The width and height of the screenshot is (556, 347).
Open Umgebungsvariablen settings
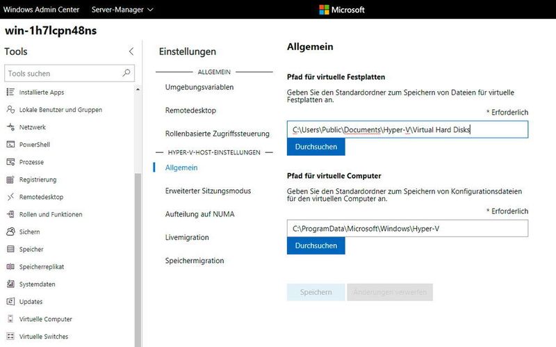click(199, 87)
